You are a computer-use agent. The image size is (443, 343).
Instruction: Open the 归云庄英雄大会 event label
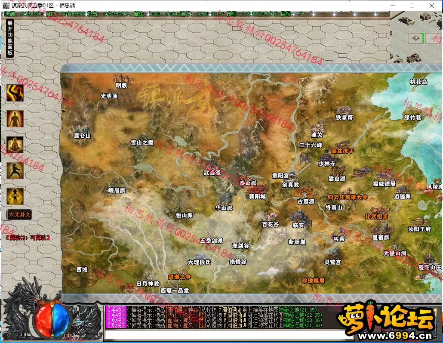tap(348, 197)
